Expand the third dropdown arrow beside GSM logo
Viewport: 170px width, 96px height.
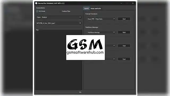114,46
